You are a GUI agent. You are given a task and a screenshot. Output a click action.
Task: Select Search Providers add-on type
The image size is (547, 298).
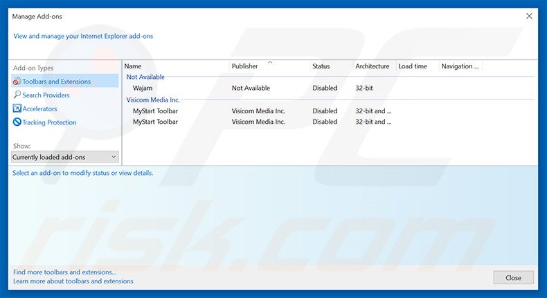(x=46, y=95)
